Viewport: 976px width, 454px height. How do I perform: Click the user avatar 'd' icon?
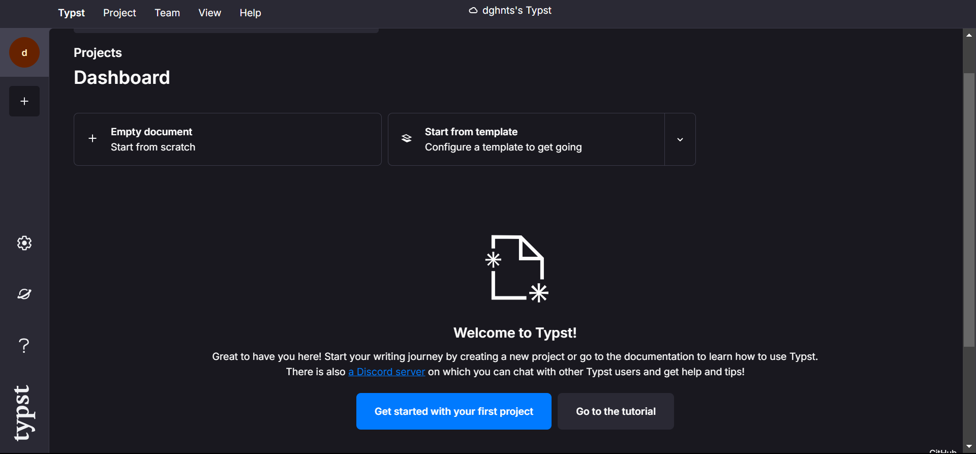pyautogui.click(x=24, y=52)
